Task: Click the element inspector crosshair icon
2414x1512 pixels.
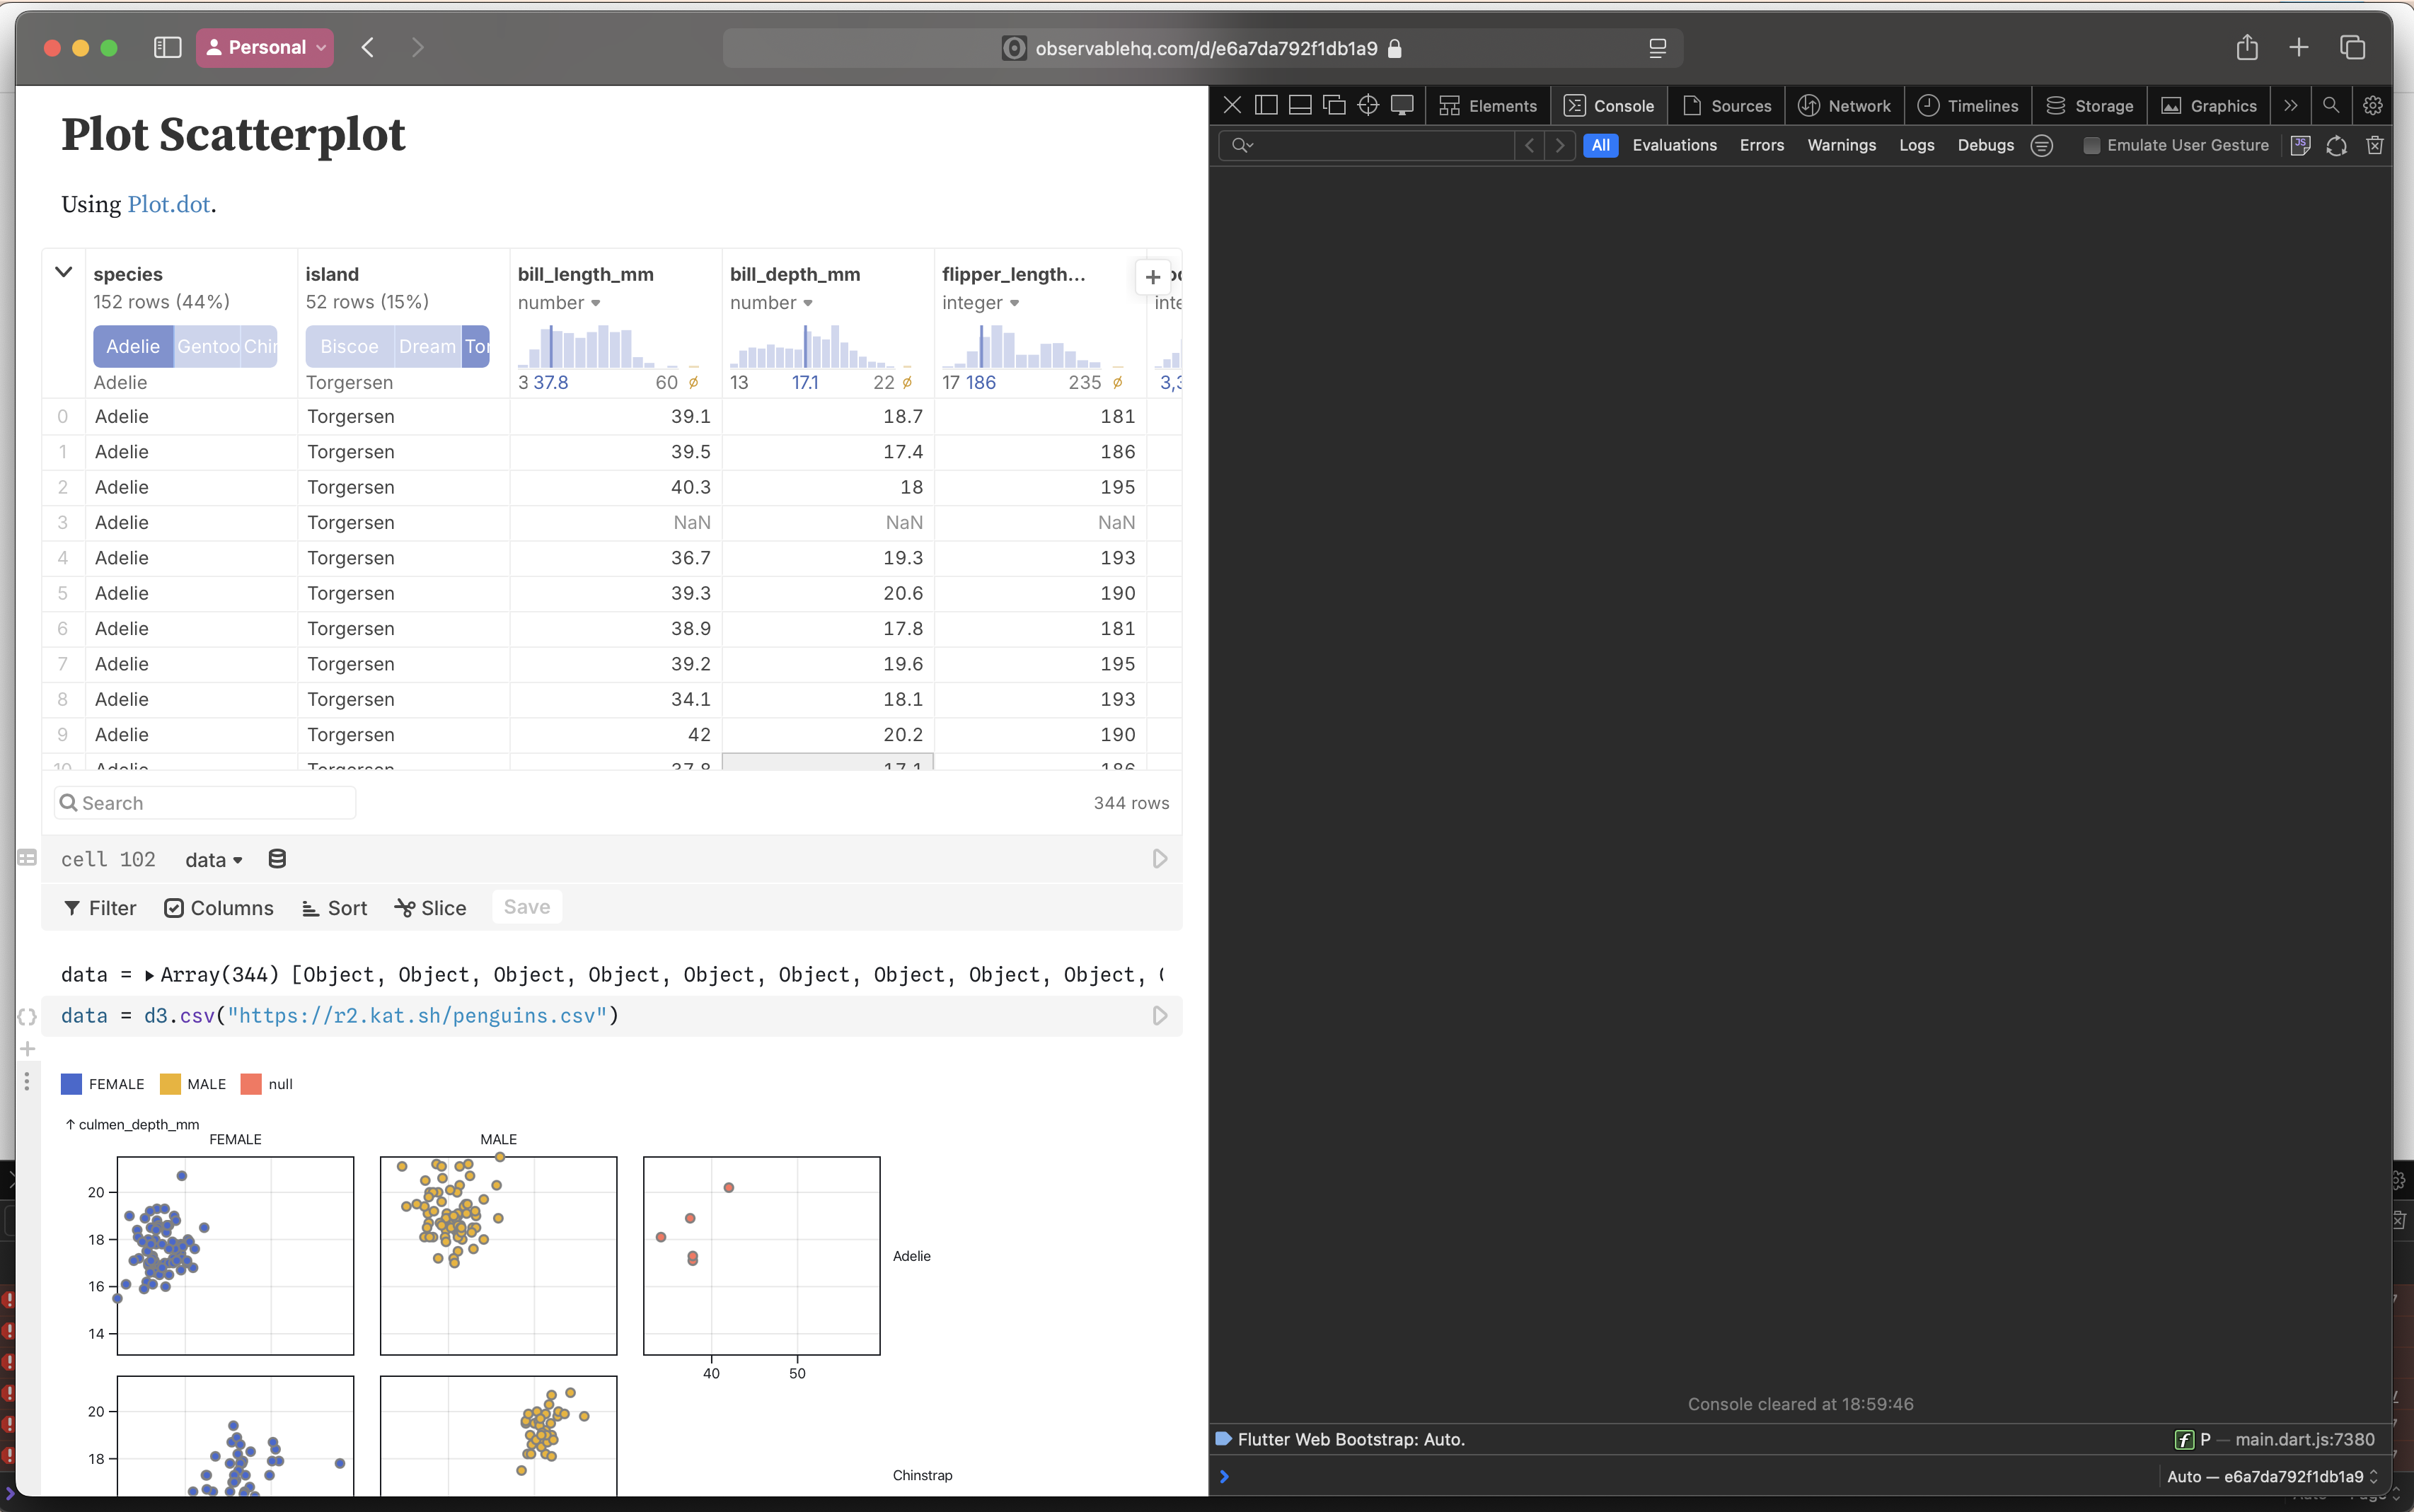Action: click(x=1368, y=105)
